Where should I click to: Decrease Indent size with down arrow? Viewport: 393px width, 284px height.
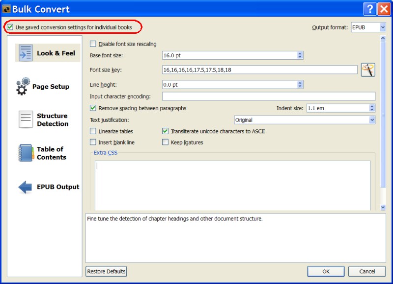(372, 110)
